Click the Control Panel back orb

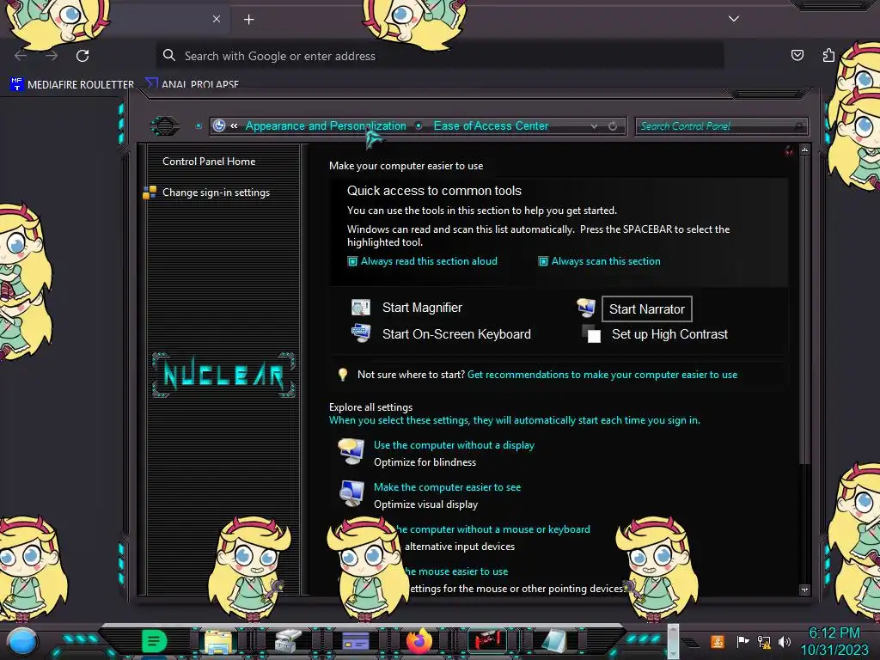165,125
